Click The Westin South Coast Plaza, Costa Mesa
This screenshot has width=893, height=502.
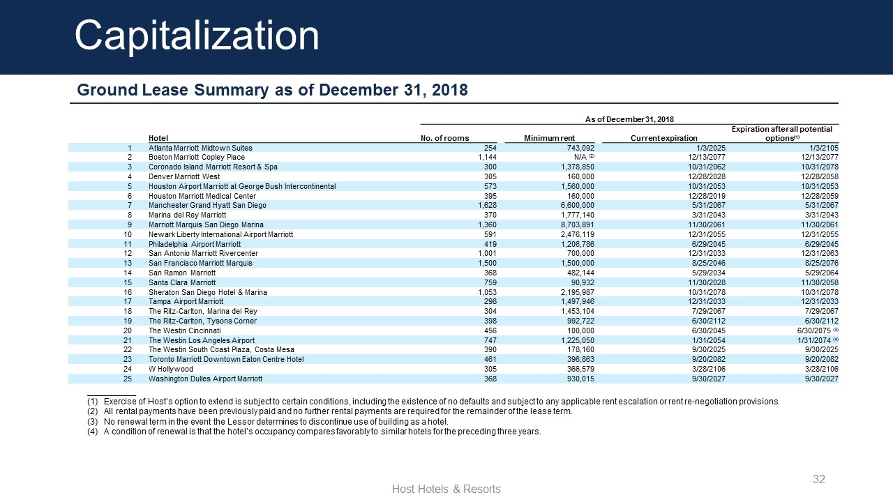coord(221,349)
